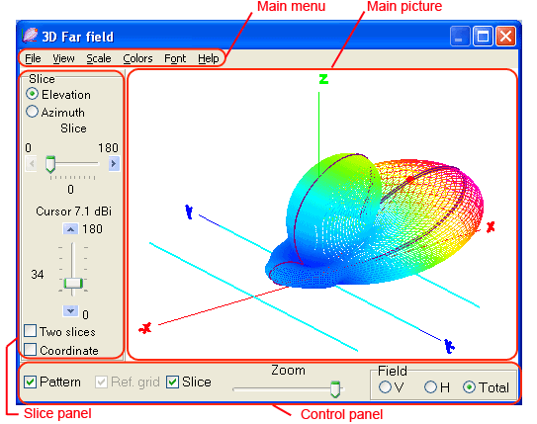Screen dimensions: 537x424
Task: Open the Scale menu
Action: point(99,58)
